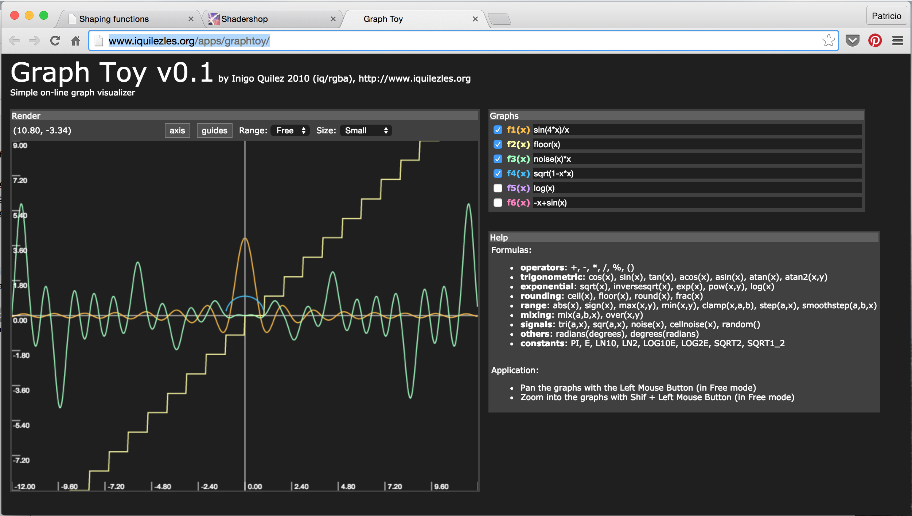This screenshot has width=912, height=516.
Task: Click the Pinterest extension icon
Action: (x=875, y=40)
